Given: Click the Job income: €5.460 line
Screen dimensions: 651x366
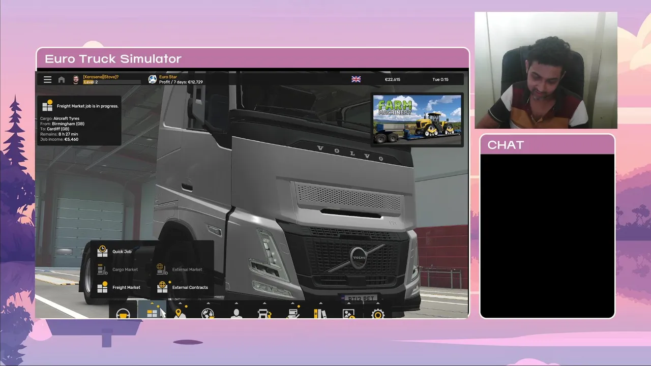Looking at the screenshot, I should coord(59,139).
